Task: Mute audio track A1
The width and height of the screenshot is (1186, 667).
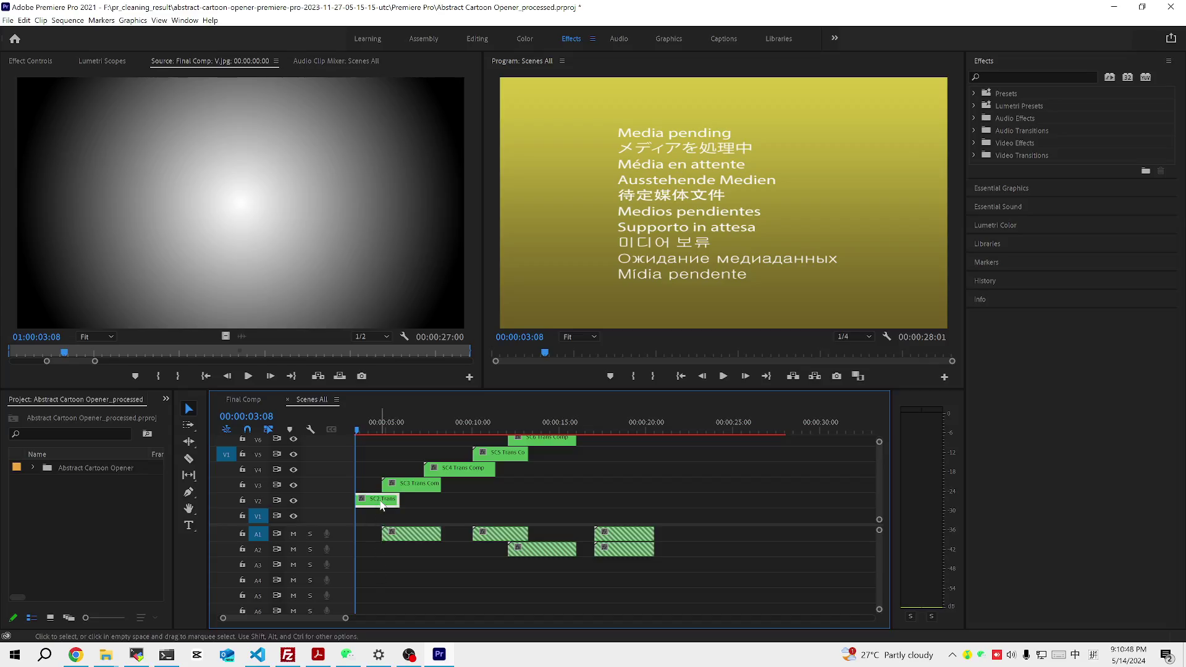Action: pyautogui.click(x=293, y=534)
